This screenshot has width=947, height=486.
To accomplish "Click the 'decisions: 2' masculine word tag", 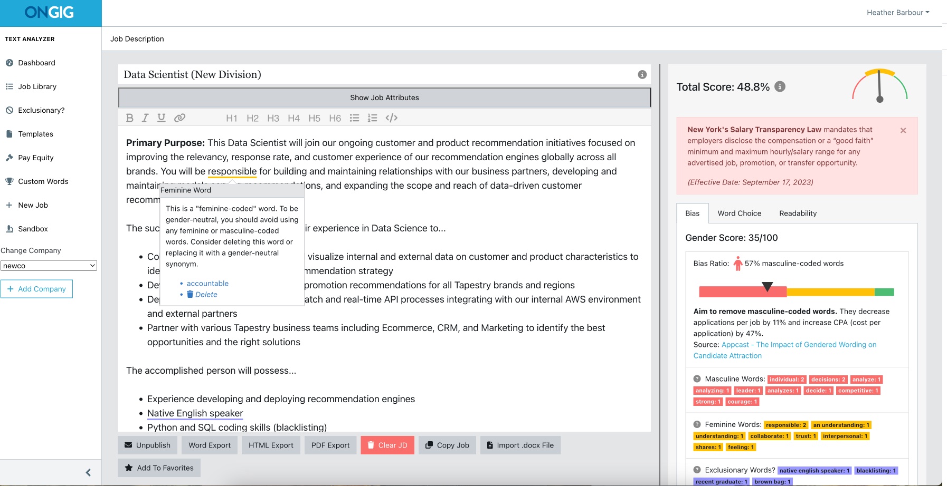I will (x=828, y=380).
